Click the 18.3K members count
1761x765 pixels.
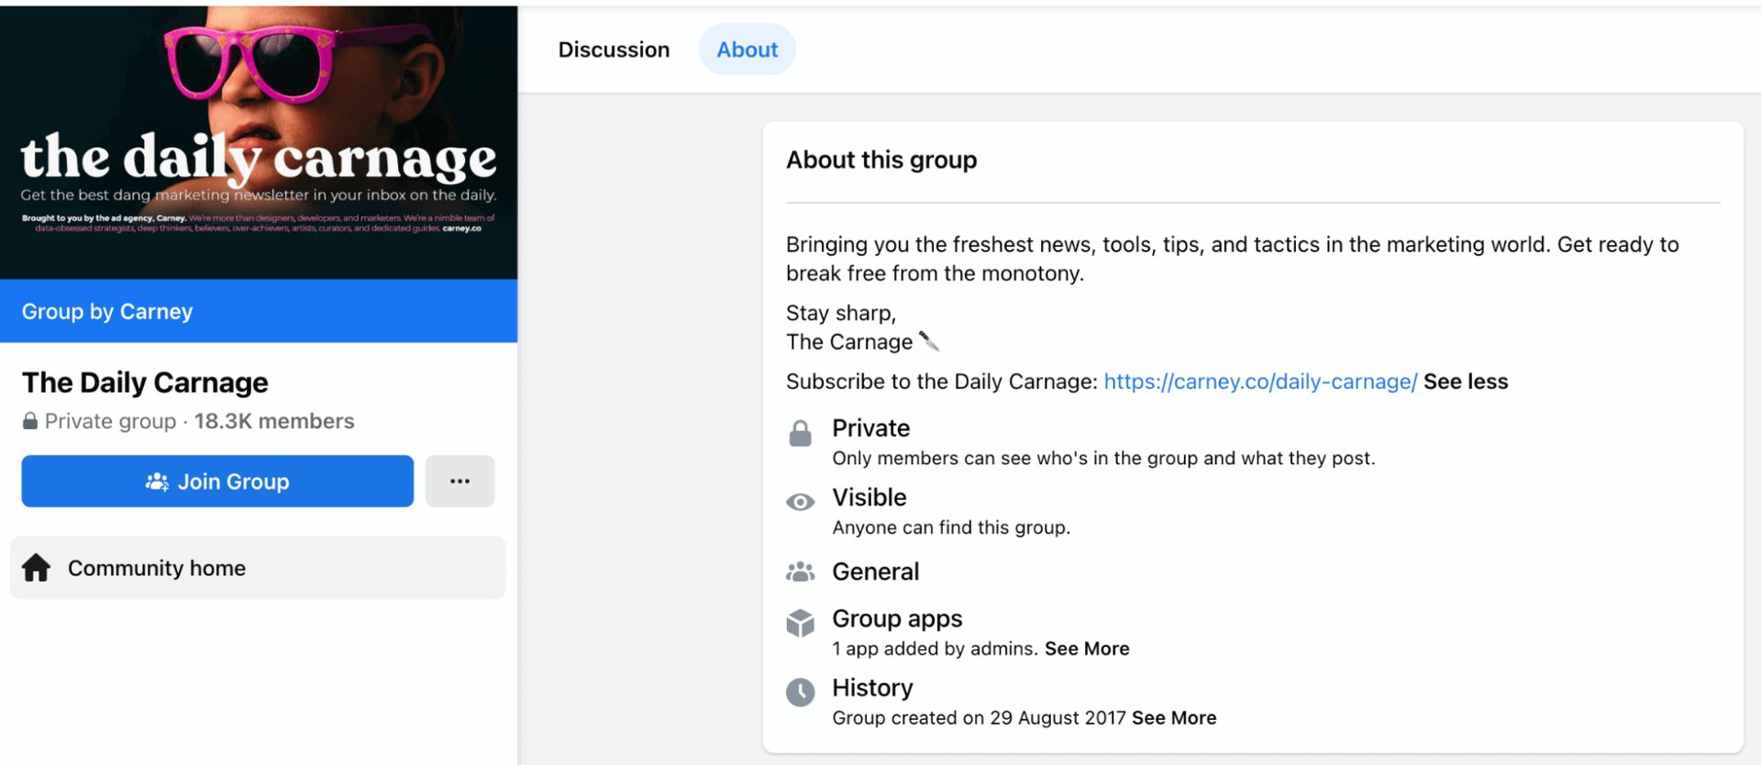pyautogui.click(x=273, y=421)
